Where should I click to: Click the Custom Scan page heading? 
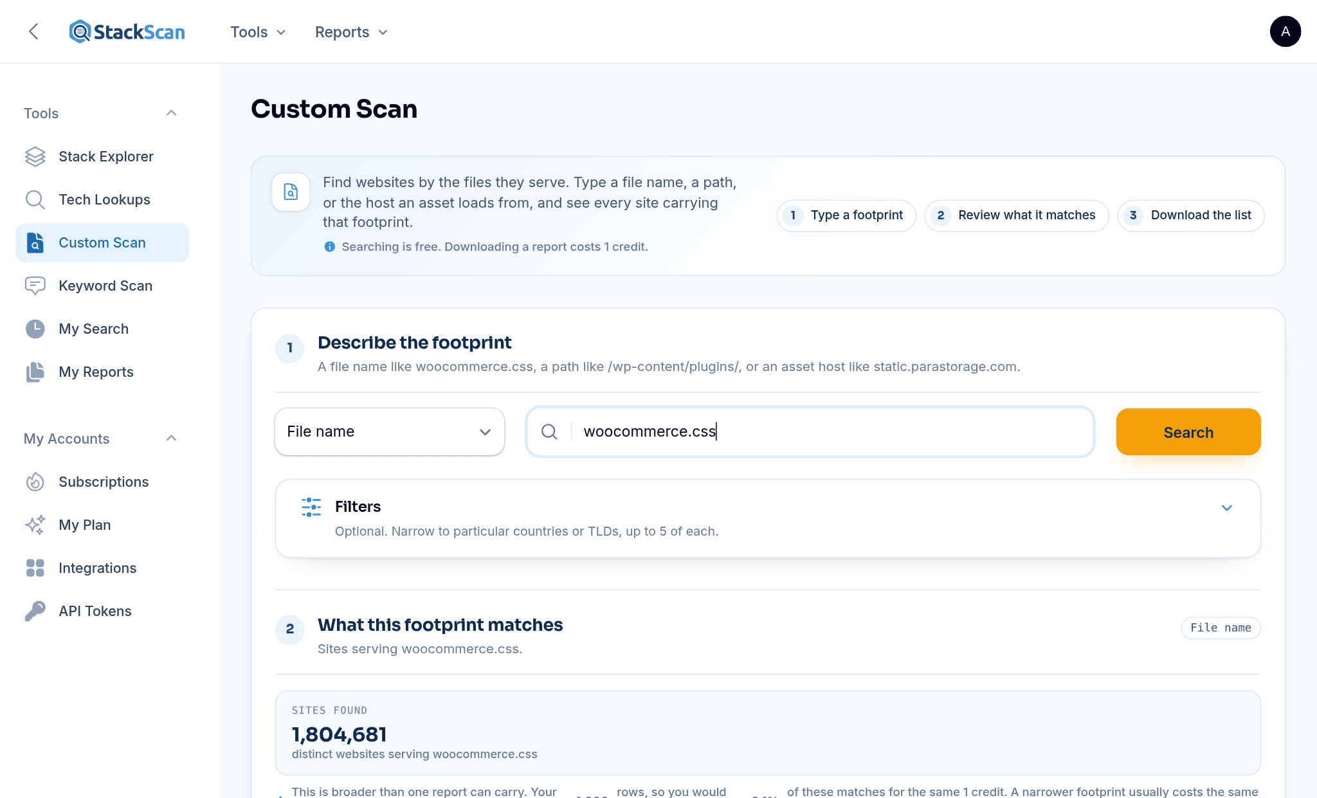coord(334,109)
